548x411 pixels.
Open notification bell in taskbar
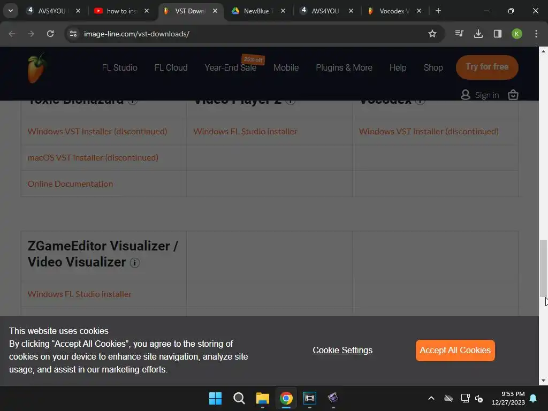click(x=534, y=398)
